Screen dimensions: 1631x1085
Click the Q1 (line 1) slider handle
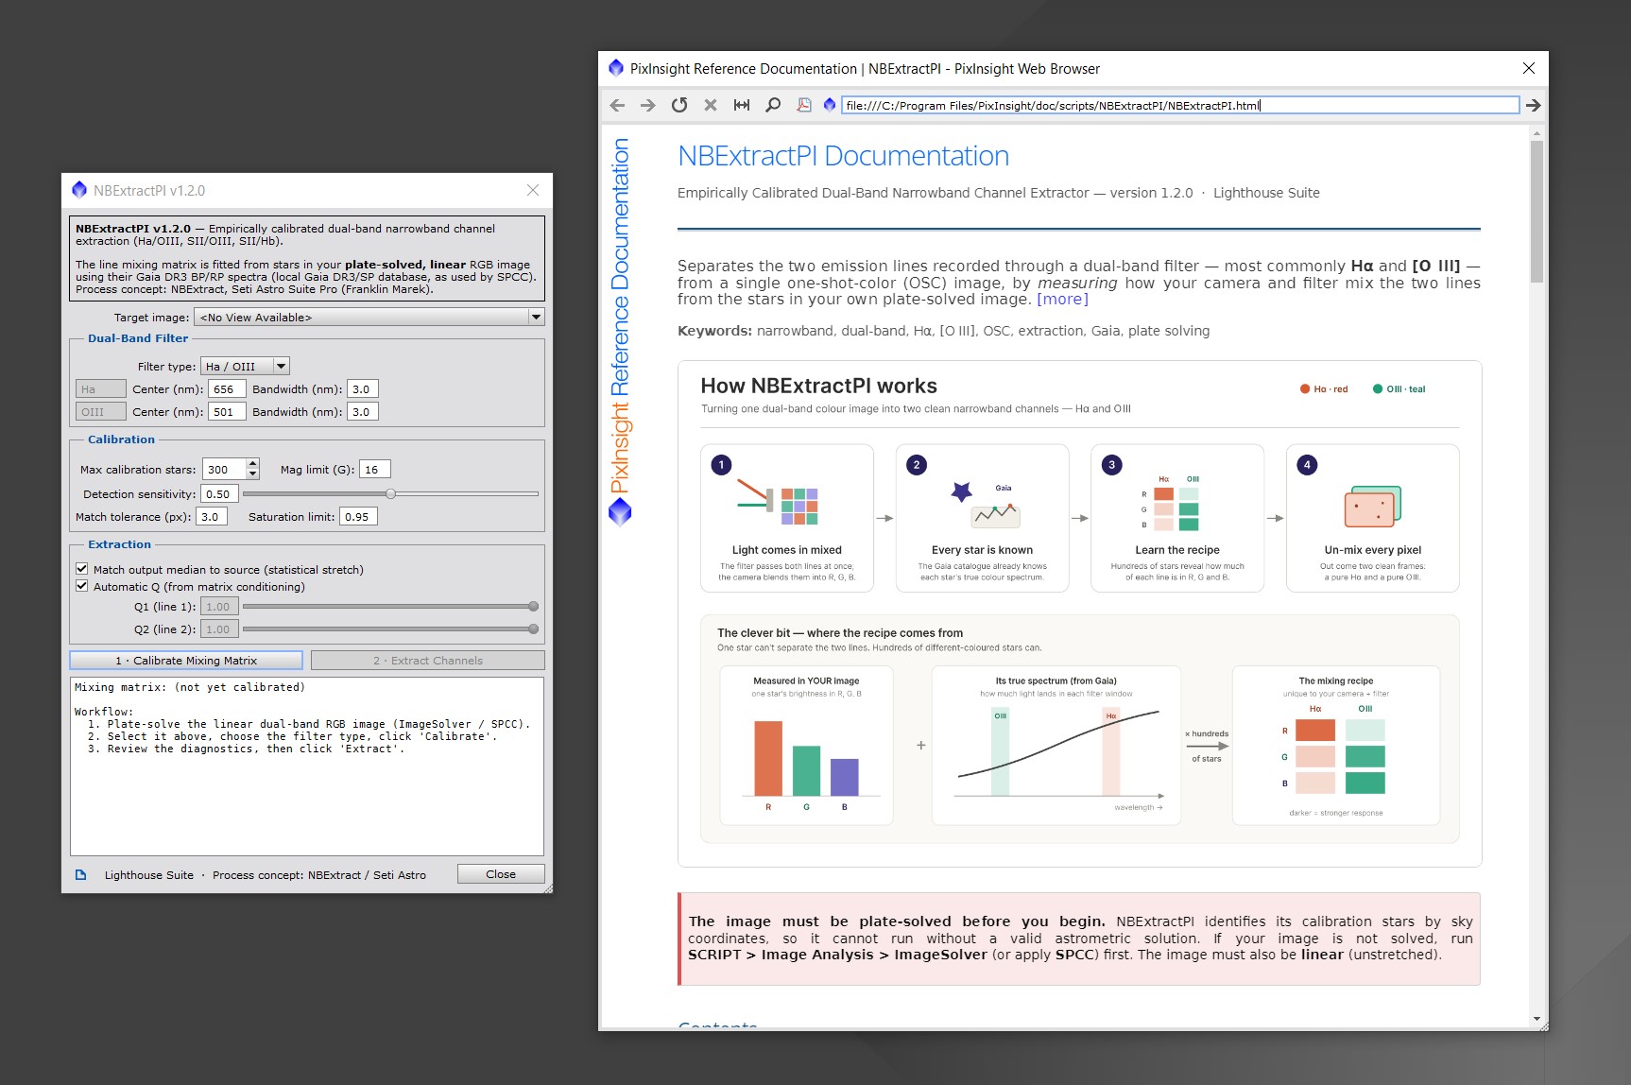533,606
